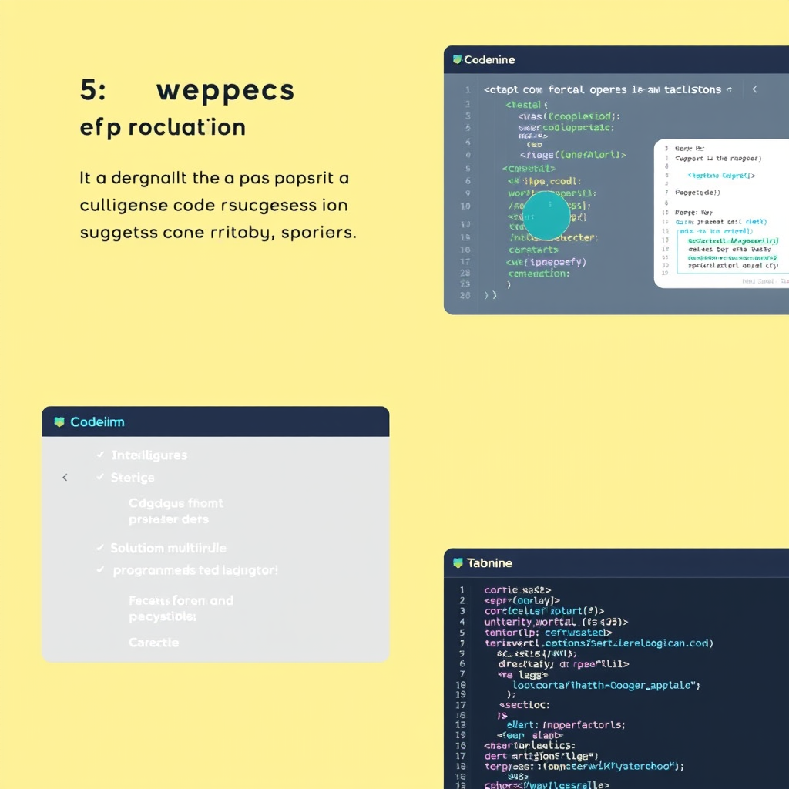789x789 pixels.
Task: Toggle the "progranmeds ted lagugtor!" checkmark
Action: pos(101,569)
